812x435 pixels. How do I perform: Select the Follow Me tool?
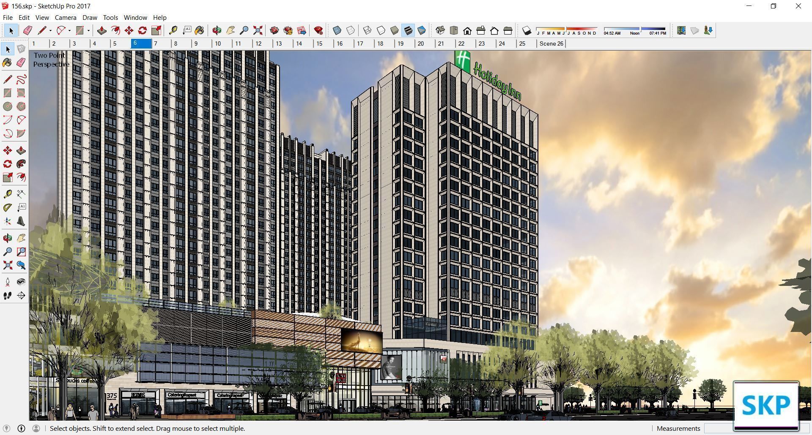pos(21,164)
